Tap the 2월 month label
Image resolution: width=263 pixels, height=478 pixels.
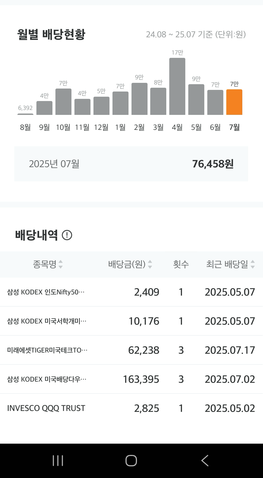[139, 127]
